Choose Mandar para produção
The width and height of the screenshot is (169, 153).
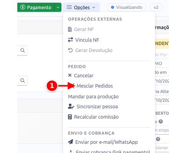93,96
